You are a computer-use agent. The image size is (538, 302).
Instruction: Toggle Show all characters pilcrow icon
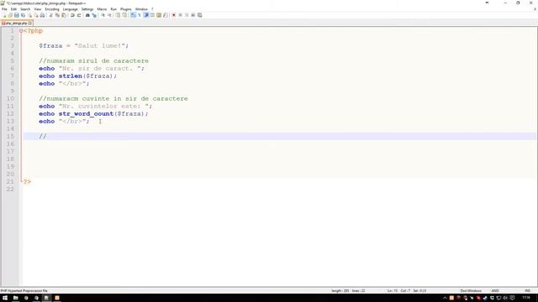pyautogui.click(x=140, y=15)
